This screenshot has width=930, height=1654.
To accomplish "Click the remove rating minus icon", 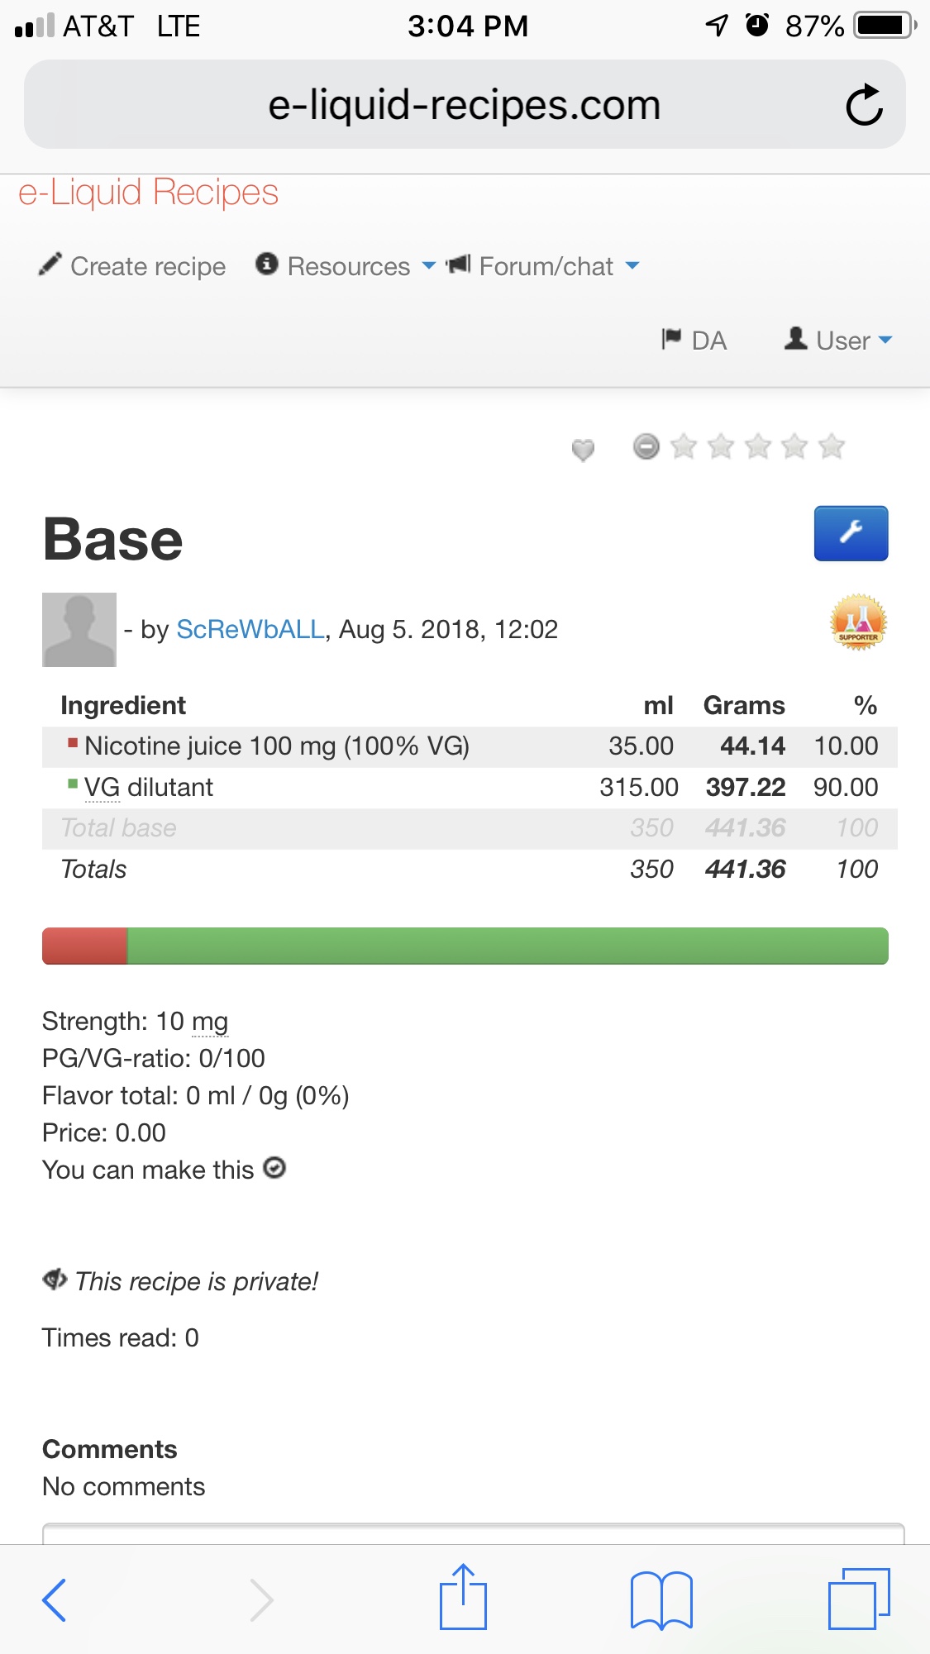I will tap(646, 446).
